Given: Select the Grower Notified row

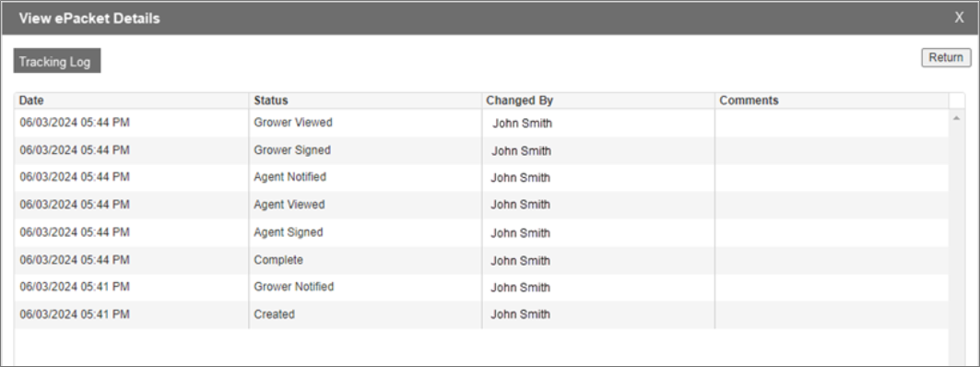Looking at the screenshot, I should 481,288.
